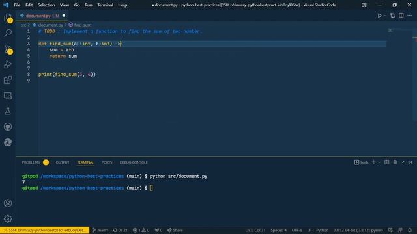Open notifications bell in status bar
Screen dimensions: 417x234
410,230
